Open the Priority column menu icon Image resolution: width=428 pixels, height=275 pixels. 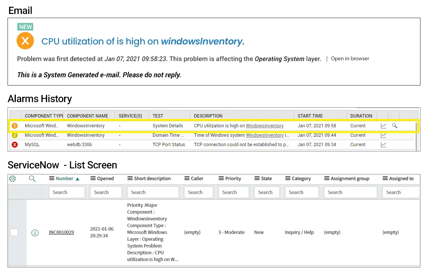tap(222, 179)
